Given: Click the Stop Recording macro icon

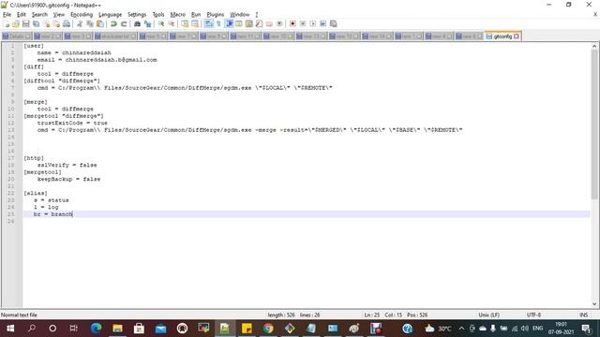Looking at the screenshot, I should [303, 23].
